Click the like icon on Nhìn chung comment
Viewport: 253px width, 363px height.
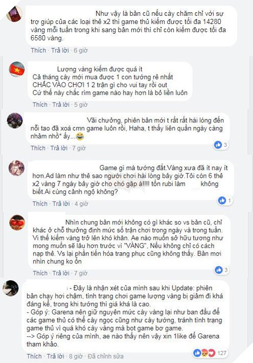218,270
